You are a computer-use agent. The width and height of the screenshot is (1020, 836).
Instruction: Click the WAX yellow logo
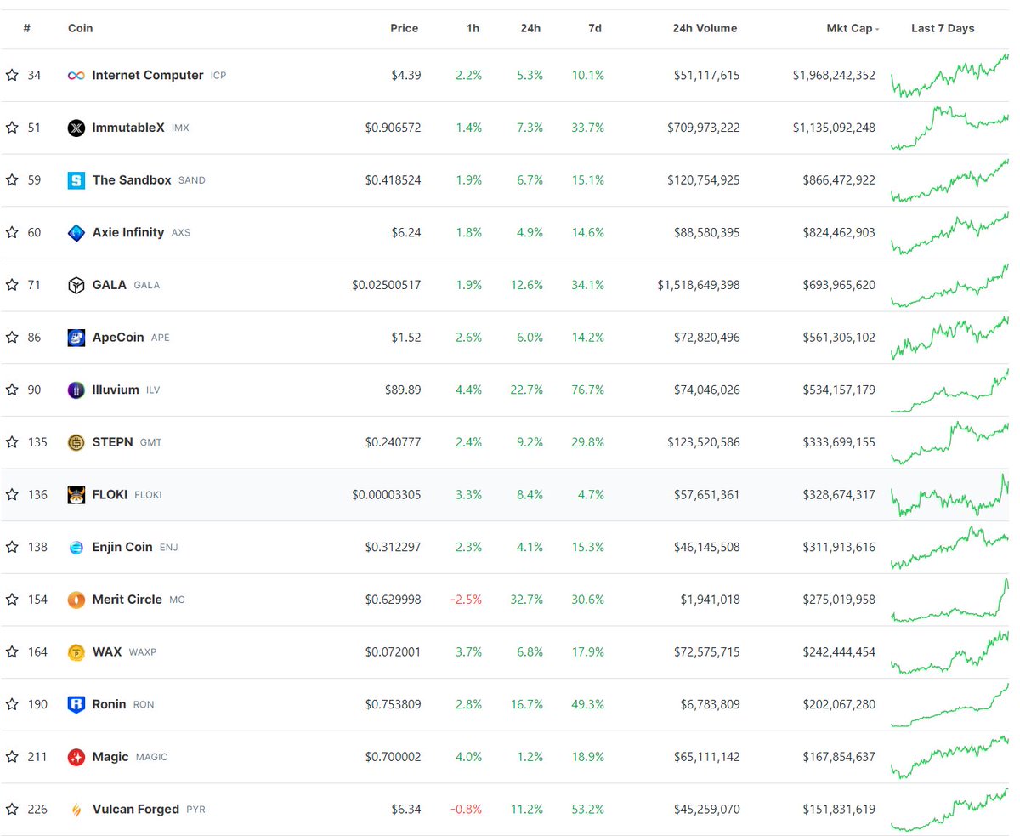click(76, 652)
